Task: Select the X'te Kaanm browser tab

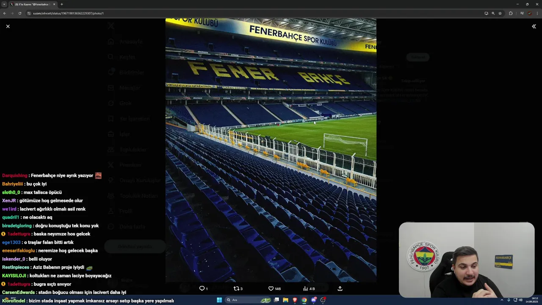Action: (x=32, y=4)
